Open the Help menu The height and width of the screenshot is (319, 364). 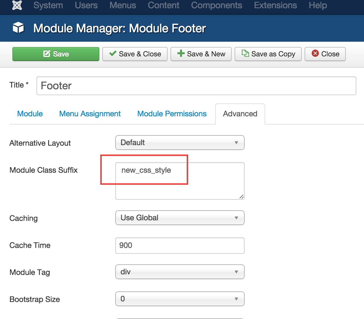(x=318, y=5)
